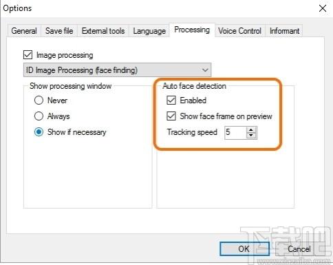Select the Never radio button
The width and height of the screenshot is (333, 265).
click(x=39, y=100)
